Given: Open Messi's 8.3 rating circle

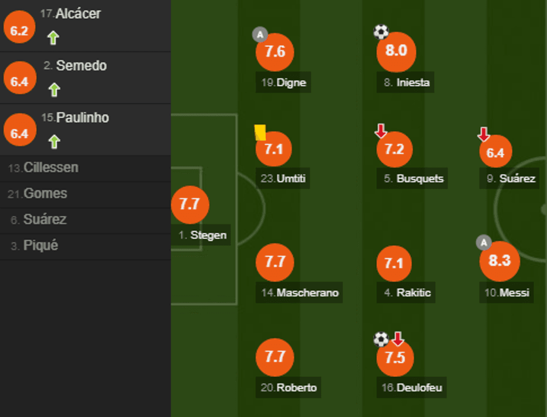Looking at the screenshot, I should click(x=500, y=261).
